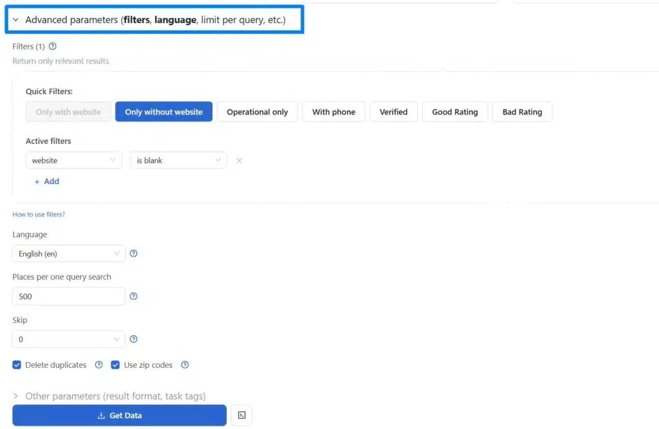Image resolution: width=659 pixels, height=429 pixels.
Task: Select the Verified quick filter
Action: pos(393,111)
